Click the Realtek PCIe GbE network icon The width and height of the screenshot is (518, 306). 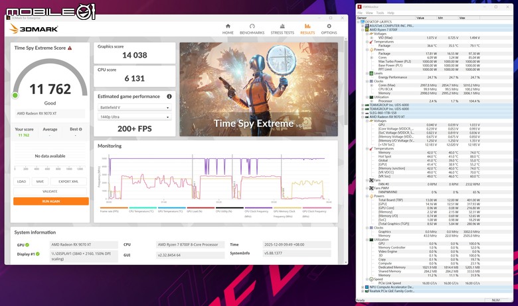click(367, 291)
